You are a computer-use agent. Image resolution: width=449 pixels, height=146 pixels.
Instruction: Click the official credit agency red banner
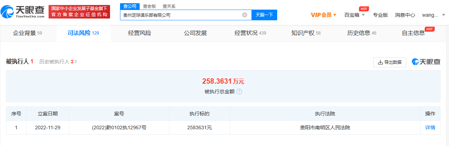coord(79,12)
